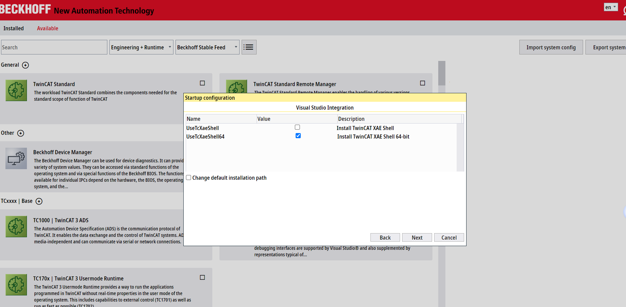626x307 pixels.
Task: Click the Beckhoff Device Manager title
Action: pyautogui.click(x=63, y=152)
